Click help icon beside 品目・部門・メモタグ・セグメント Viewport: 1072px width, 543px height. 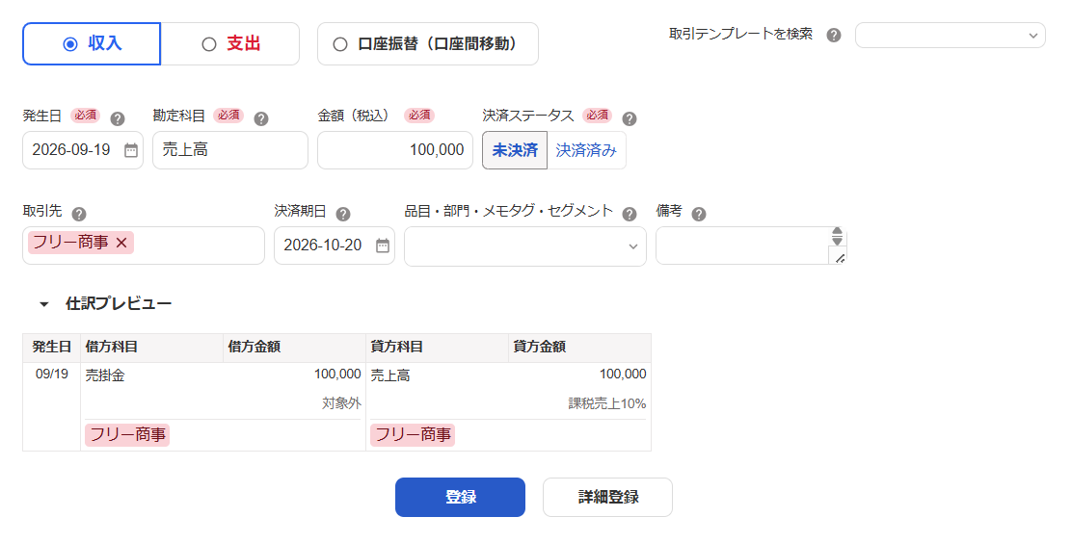click(x=629, y=214)
